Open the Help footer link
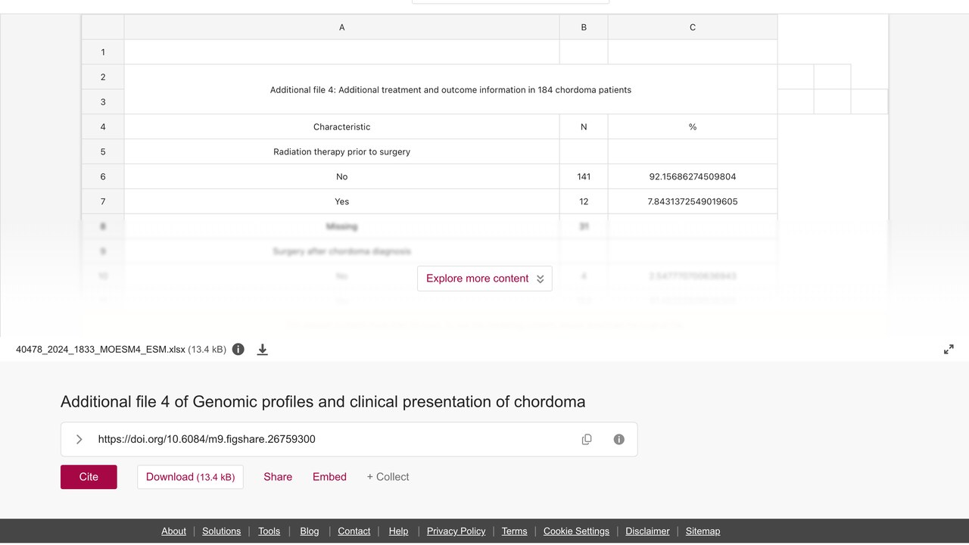This screenshot has height=545, width=969. click(x=398, y=531)
